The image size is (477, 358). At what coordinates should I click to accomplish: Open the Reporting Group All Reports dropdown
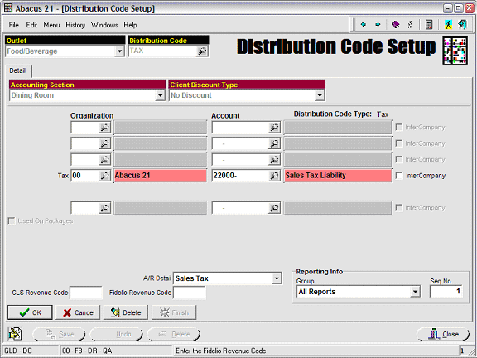(x=415, y=292)
